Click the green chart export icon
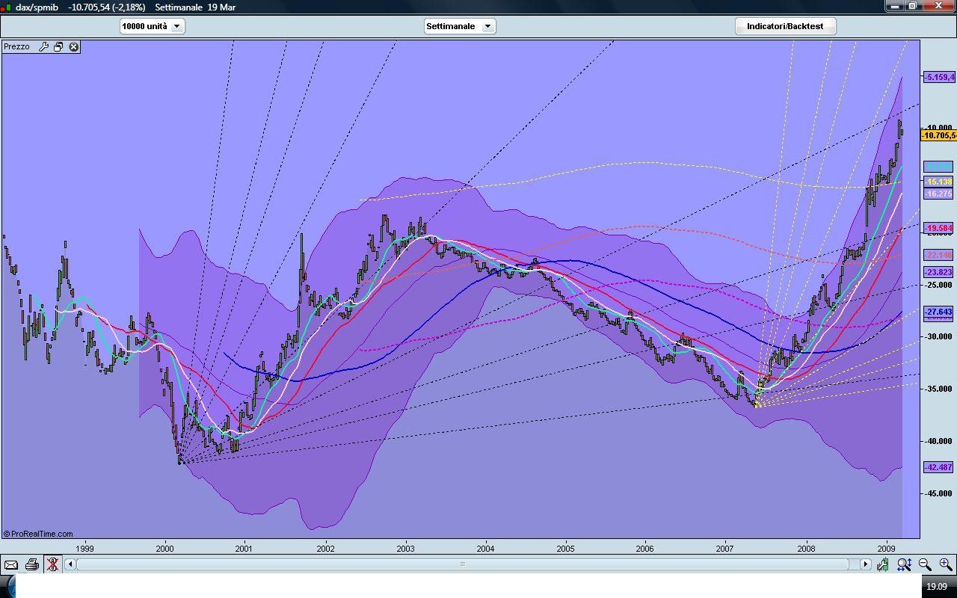 pos(884,564)
